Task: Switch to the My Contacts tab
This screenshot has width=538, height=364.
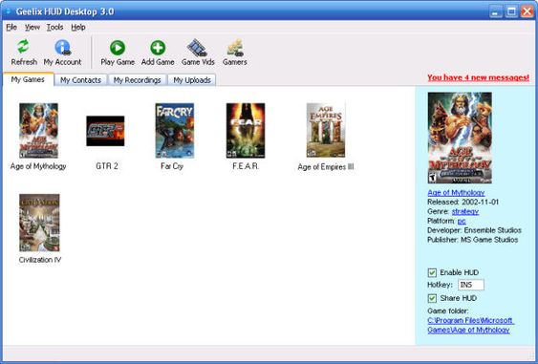Action: 80,80
